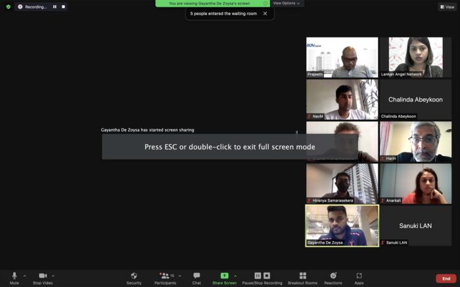Stop Video camera
The image size is (460, 287).
[43, 278]
